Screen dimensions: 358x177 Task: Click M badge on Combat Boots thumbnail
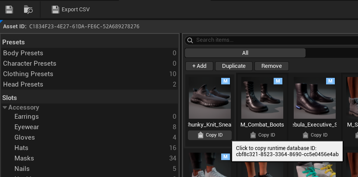278,81
